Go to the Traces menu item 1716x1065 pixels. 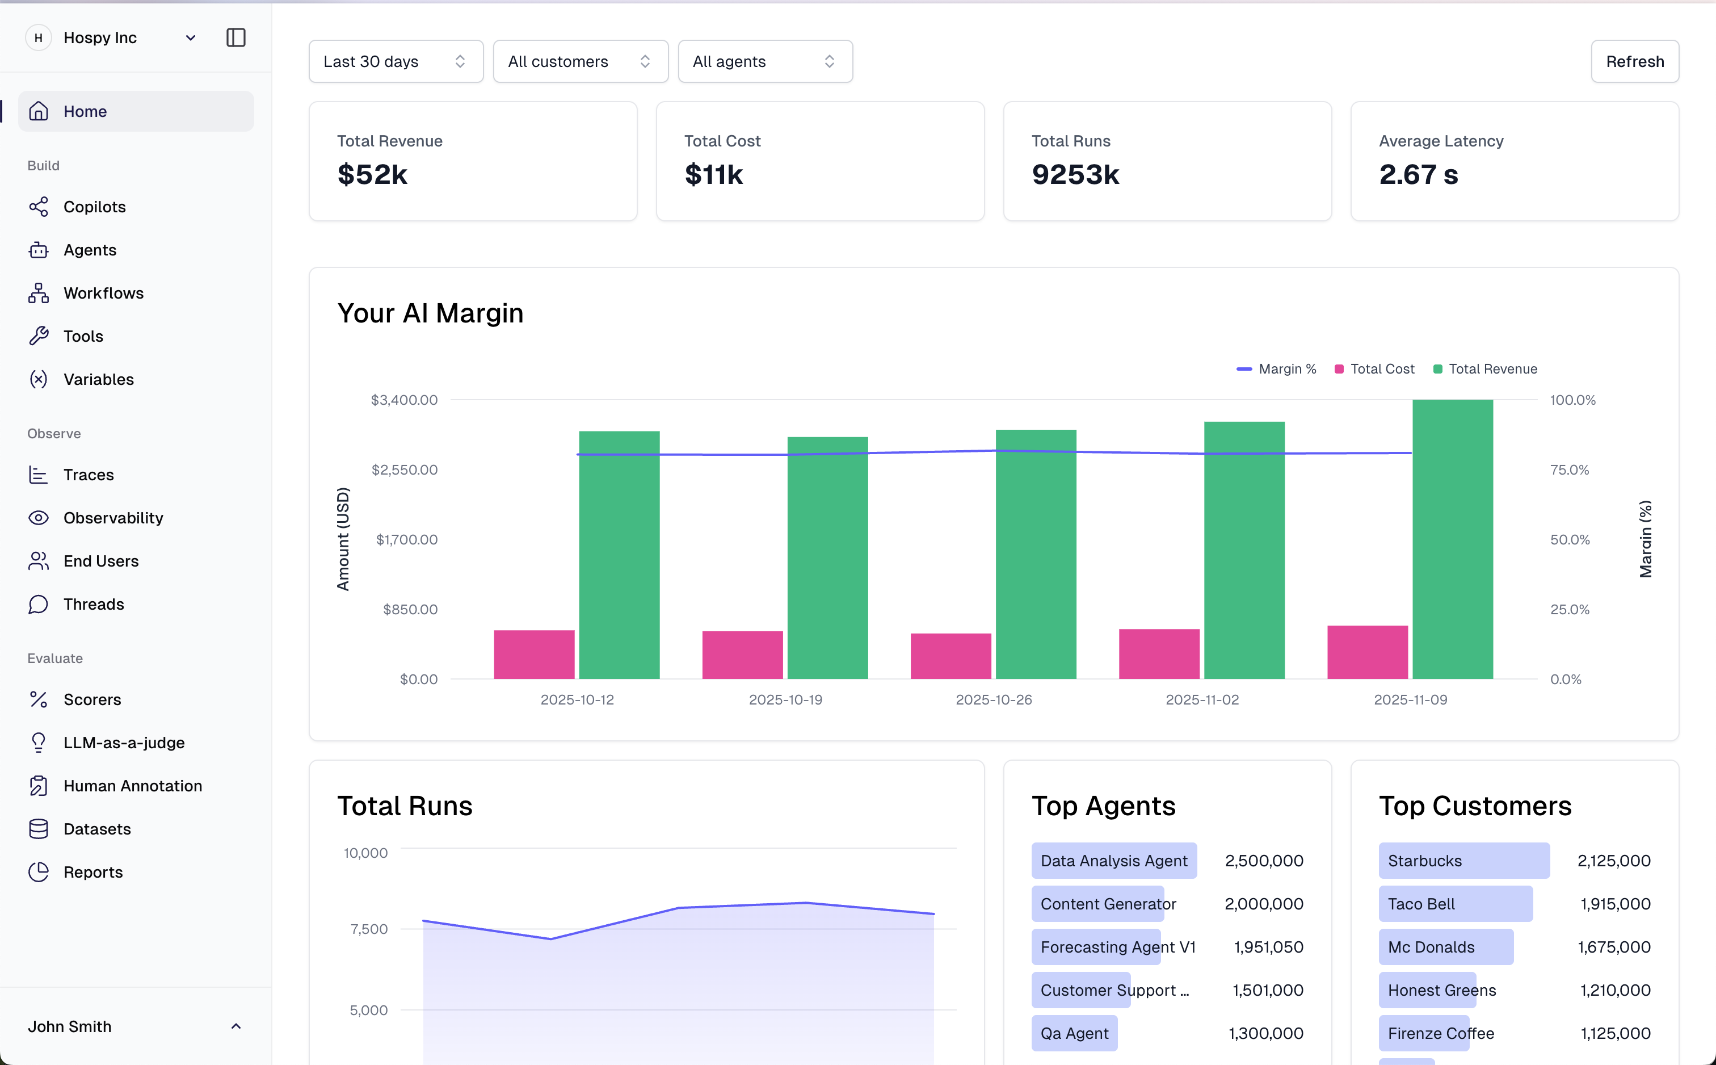(89, 475)
